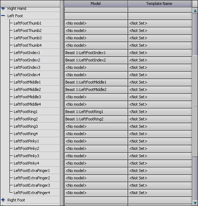198x206 pixels.
Task: Click the Beast 1:LeftFootMiddle2 model cell
Action: click(x=96, y=89)
